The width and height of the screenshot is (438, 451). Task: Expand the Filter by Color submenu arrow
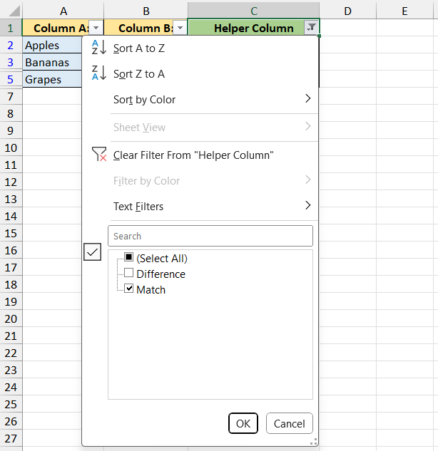(x=308, y=180)
